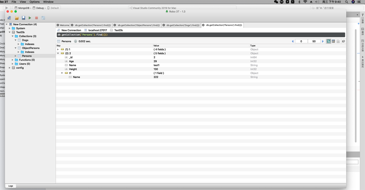Expand Indexes under ObjectPersons
This screenshot has height=190, width=365.
[x=18, y=52]
